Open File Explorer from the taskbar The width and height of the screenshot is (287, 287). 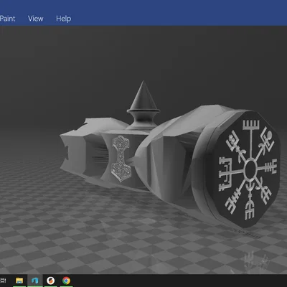pos(19,281)
